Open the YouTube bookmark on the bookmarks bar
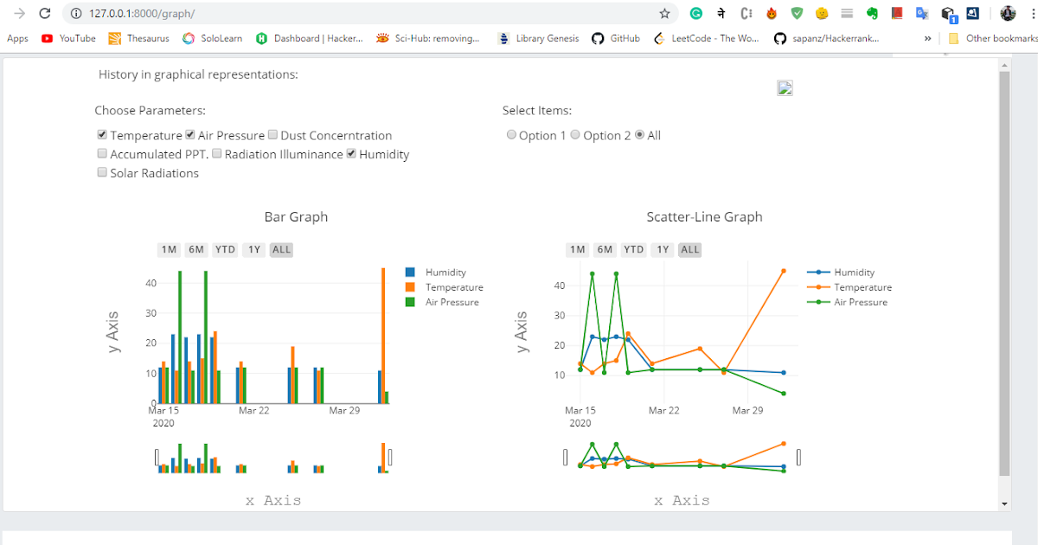1038x545 pixels. tap(67, 38)
